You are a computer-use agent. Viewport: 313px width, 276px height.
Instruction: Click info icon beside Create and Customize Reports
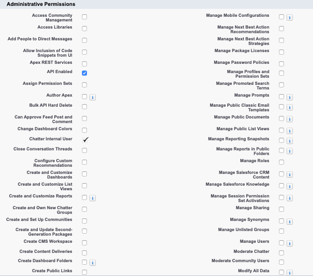[92, 198]
